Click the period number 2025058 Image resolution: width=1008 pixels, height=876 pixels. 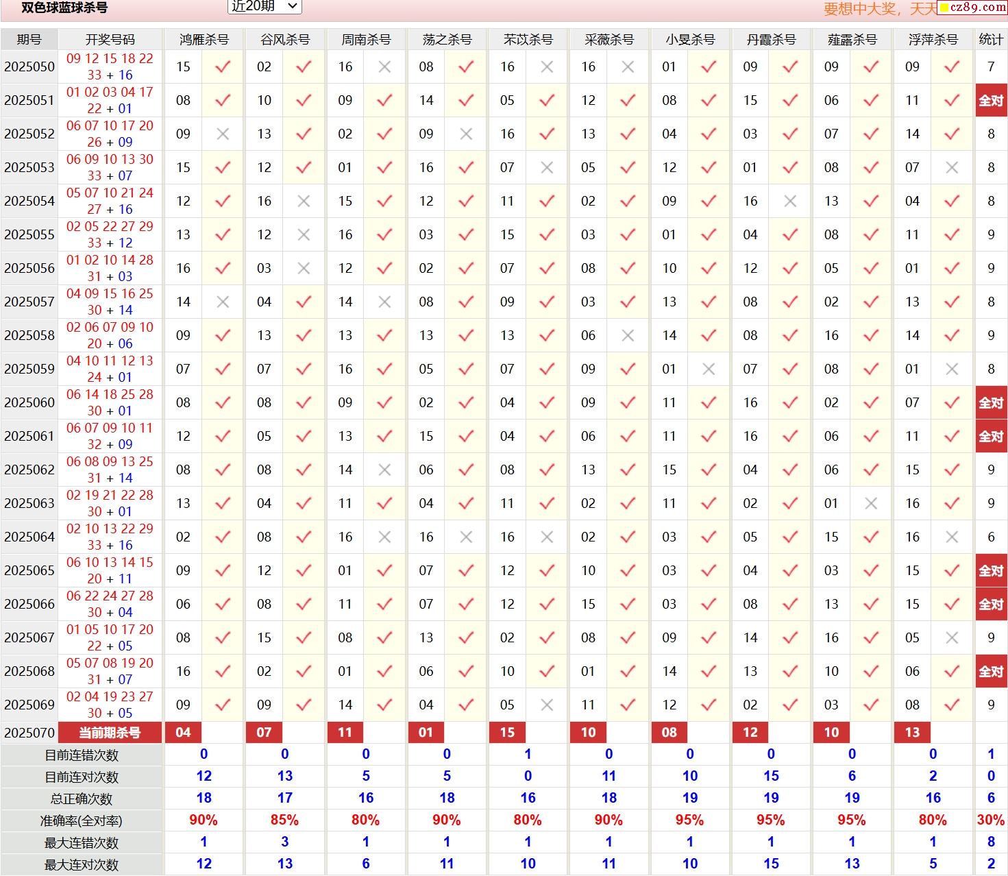(x=29, y=335)
